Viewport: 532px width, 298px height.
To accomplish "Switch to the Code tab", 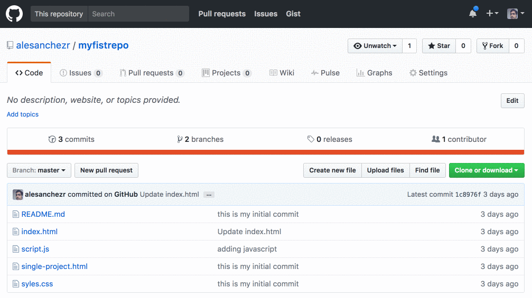I will click(29, 73).
